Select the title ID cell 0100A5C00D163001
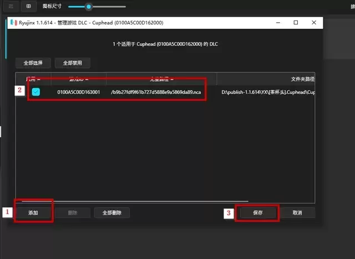 point(79,92)
